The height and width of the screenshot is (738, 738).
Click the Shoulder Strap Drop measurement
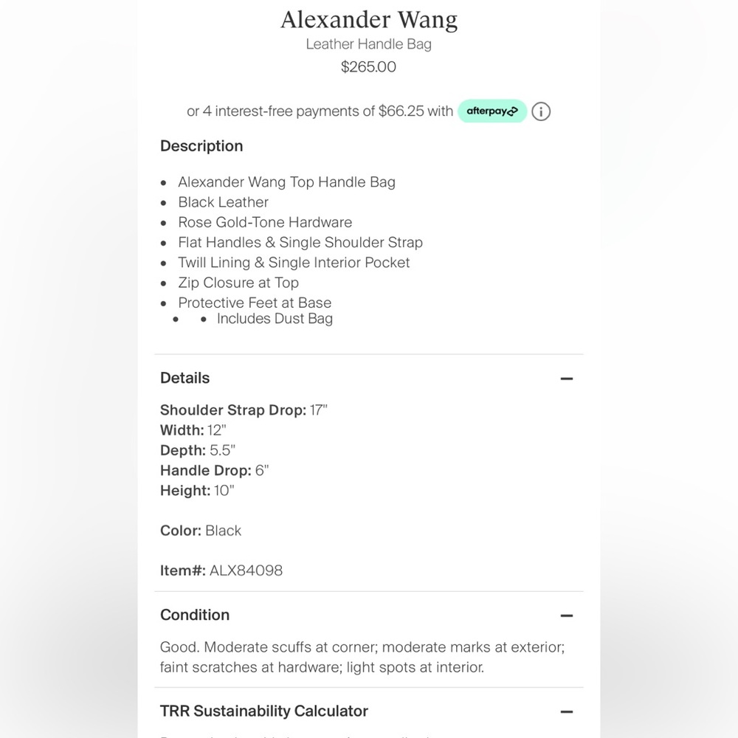pos(244,410)
